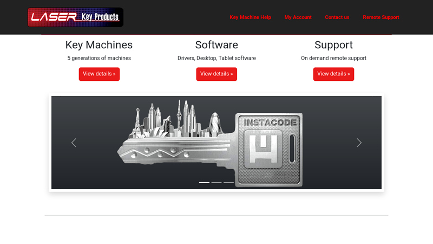The image size is (433, 244).
Task: Open the Key Machine Help menu link
Action: [x=250, y=17]
